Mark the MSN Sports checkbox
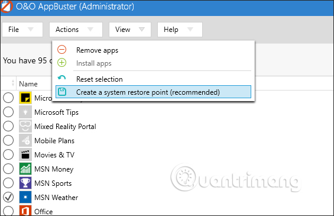334x216 pixels. (8, 183)
